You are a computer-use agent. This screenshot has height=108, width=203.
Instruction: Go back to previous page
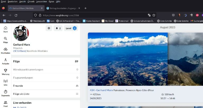click(x=4, y=15)
